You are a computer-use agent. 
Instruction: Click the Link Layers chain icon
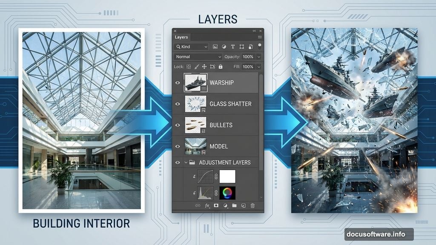[x=198, y=205]
